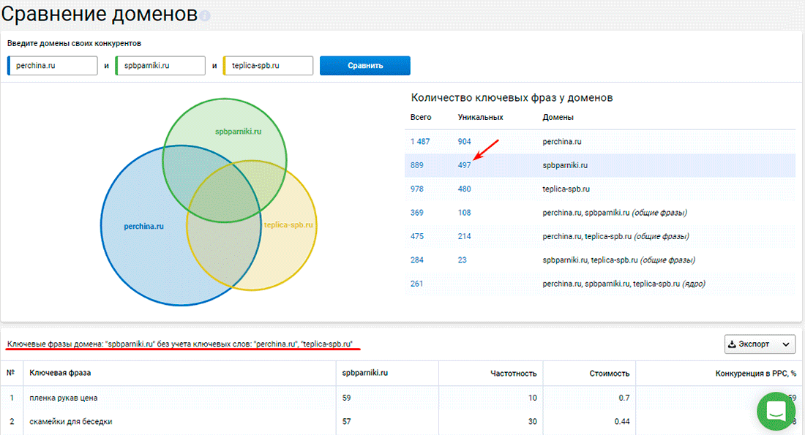
Task: Open the 480 unique phrases for teplica-spb.ru
Action: (x=464, y=189)
